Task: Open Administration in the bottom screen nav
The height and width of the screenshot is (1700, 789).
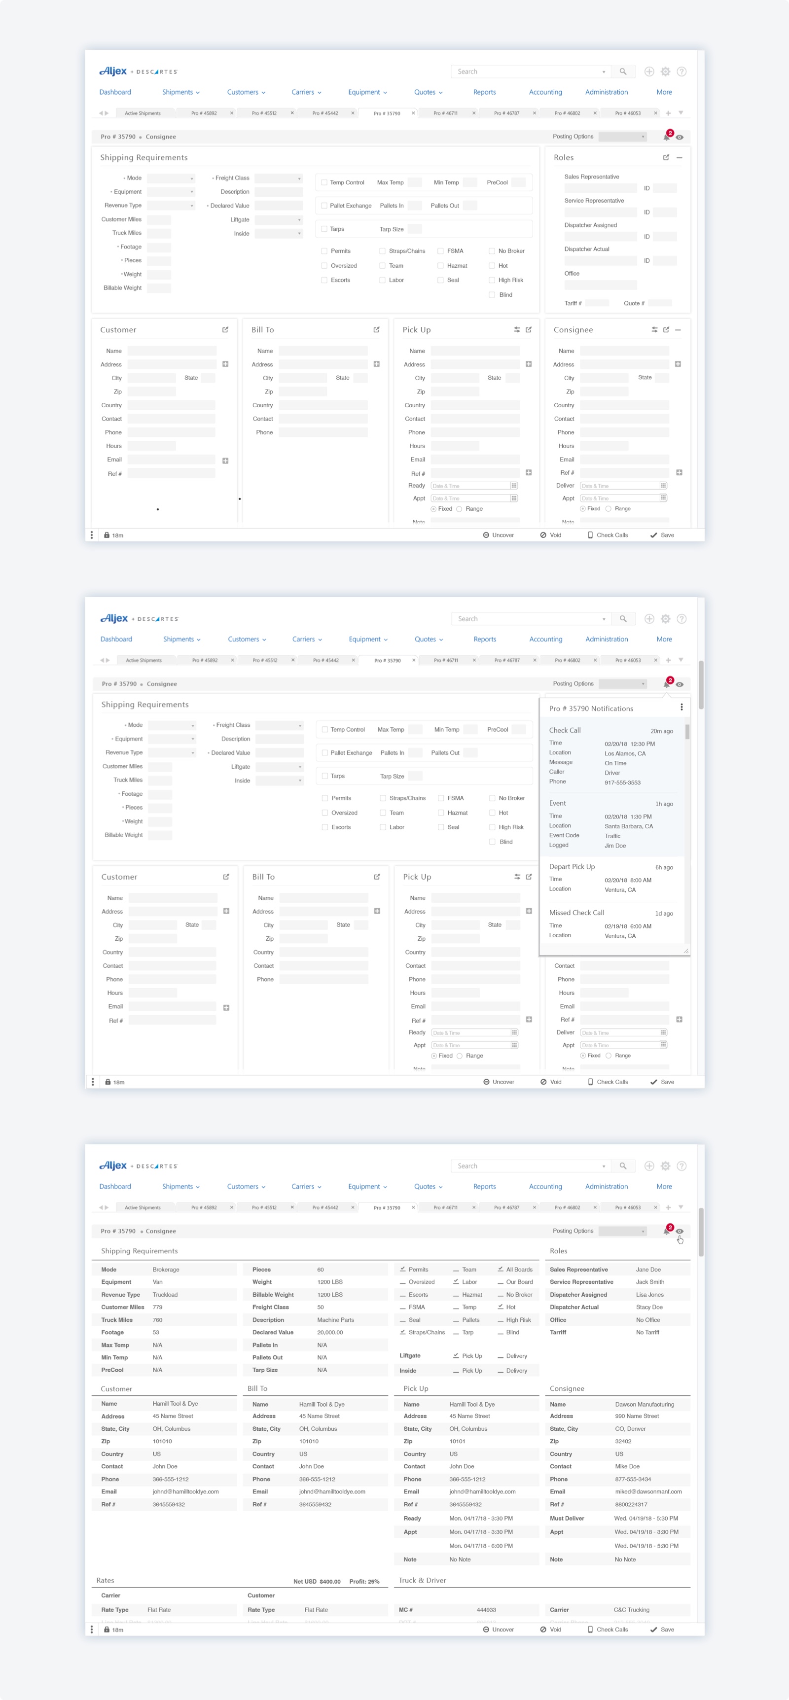Action: [607, 1187]
